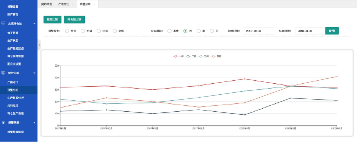
Task: Collapse the 统计分析 section arrow
Action: [35, 73]
